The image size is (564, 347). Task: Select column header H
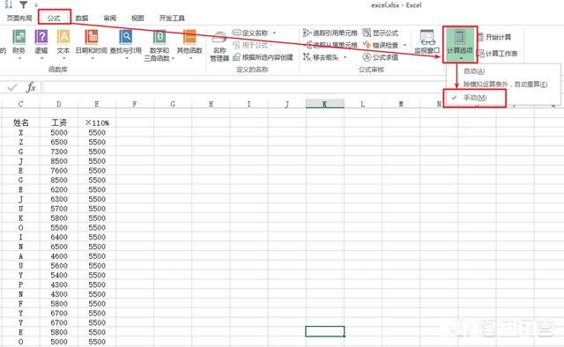[x=211, y=104]
